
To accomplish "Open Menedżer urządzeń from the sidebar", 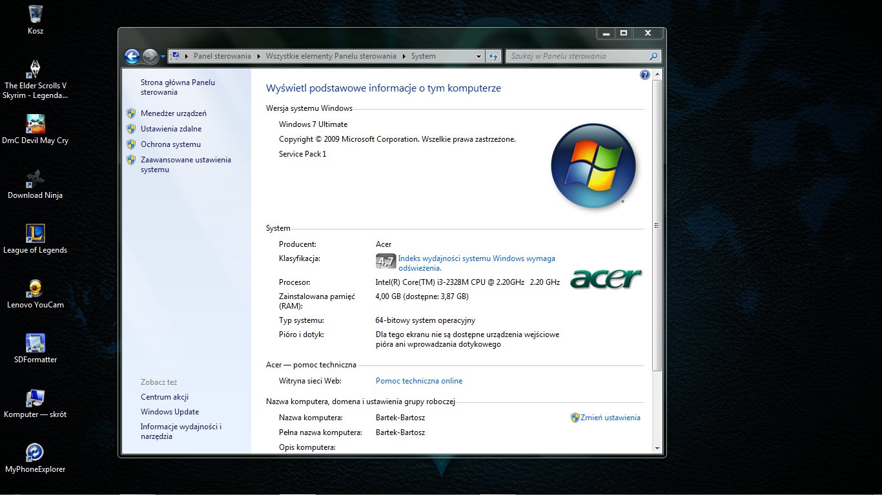I will tap(173, 113).
